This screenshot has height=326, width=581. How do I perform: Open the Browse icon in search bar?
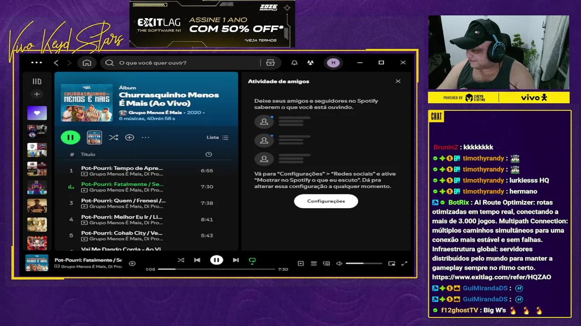[x=271, y=62]
